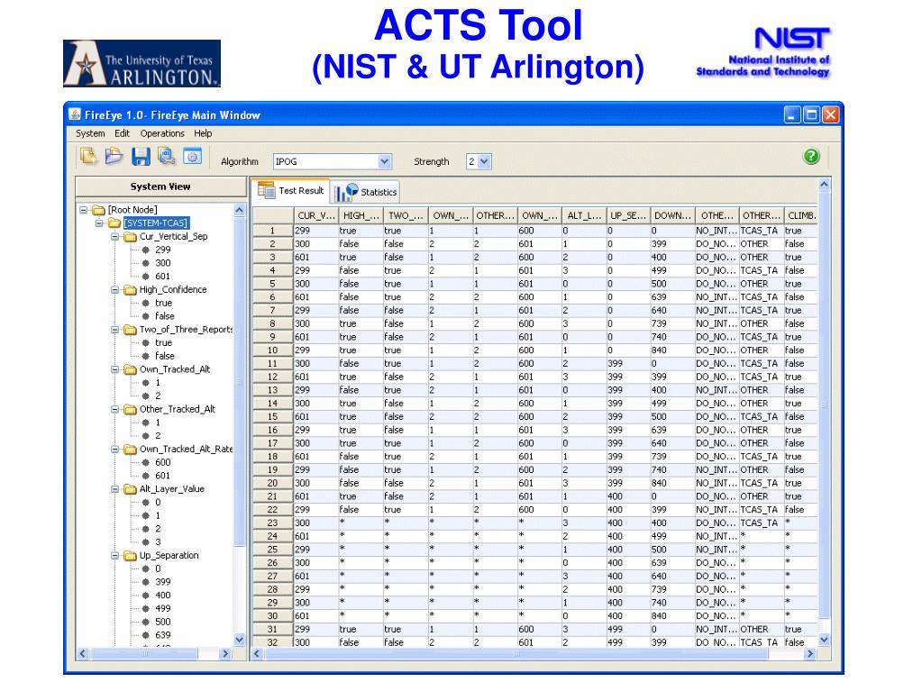Switch to the Statistics tab
The image size is (922, 691).
coord(365,192)
